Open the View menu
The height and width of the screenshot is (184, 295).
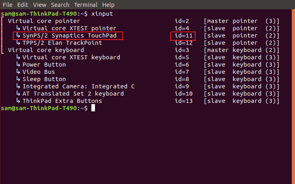pos(39,5)
